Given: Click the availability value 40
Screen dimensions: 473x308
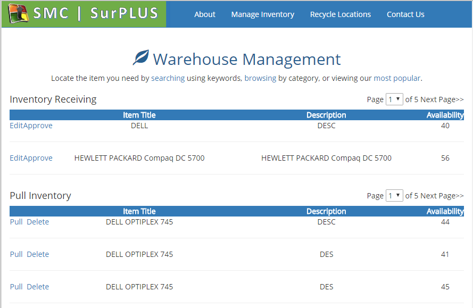Looking at the screenshot, I should (x=445, y=126).
